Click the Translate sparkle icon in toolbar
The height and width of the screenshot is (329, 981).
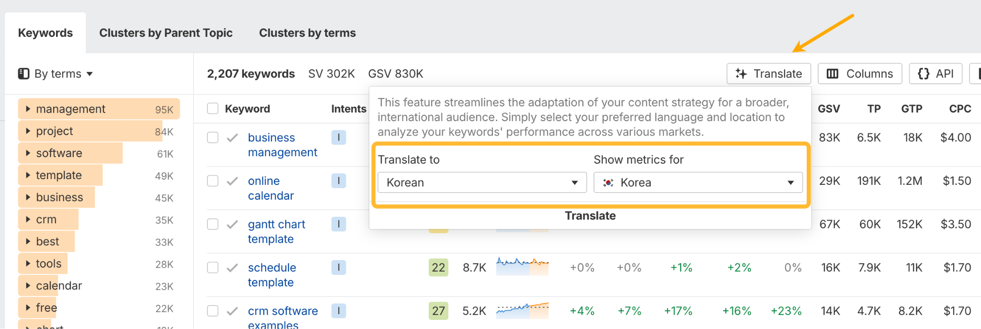tap(741, 74)
